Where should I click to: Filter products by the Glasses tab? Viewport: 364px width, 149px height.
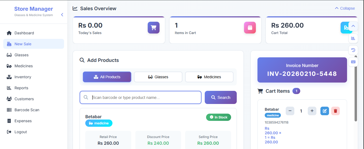point(158,77)
